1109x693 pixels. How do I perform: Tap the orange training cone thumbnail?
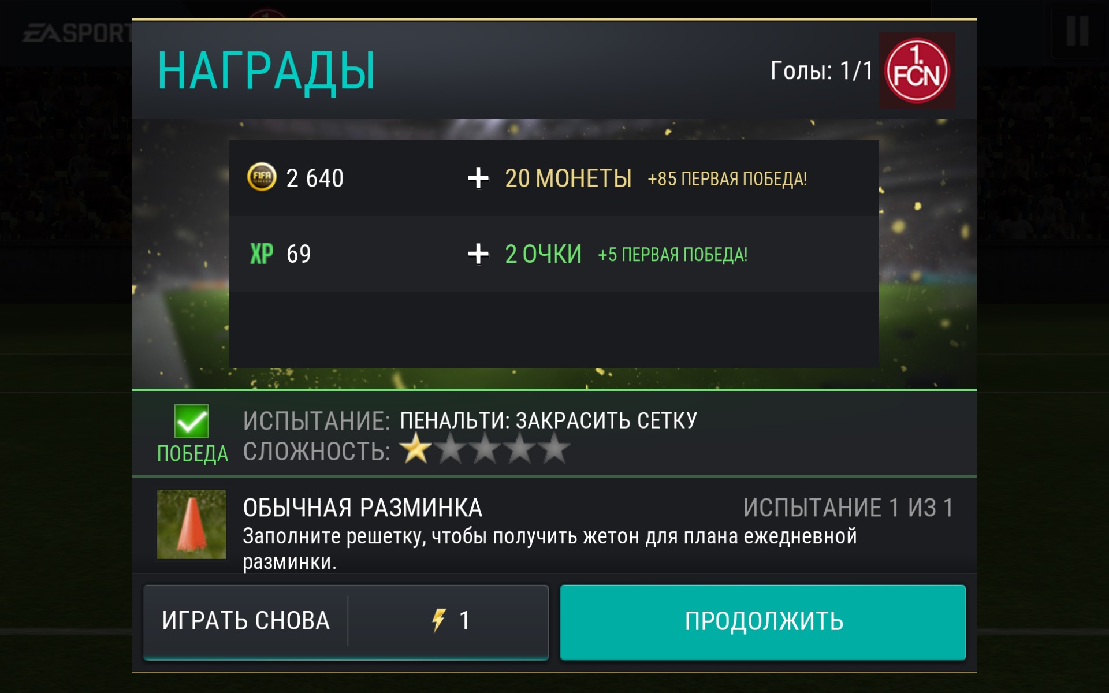[192, 524]
